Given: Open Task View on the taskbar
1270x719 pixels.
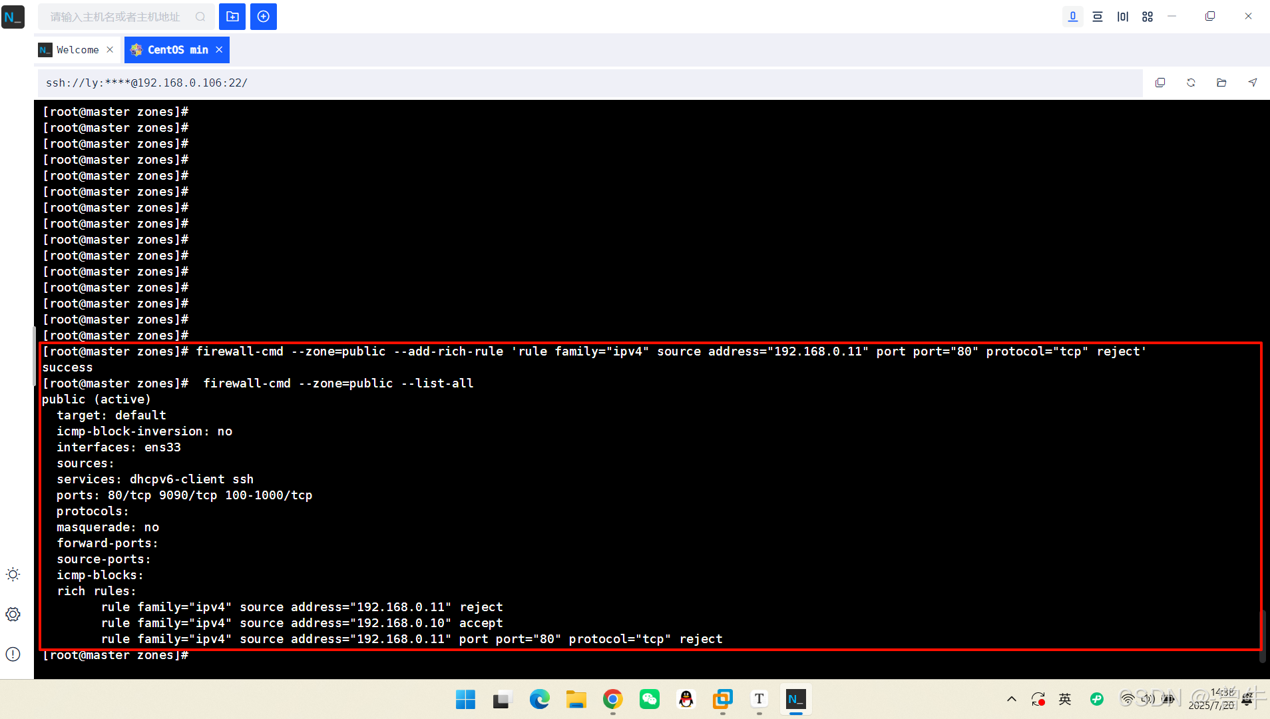Looking at the screenshot, I should pos(502,699).
